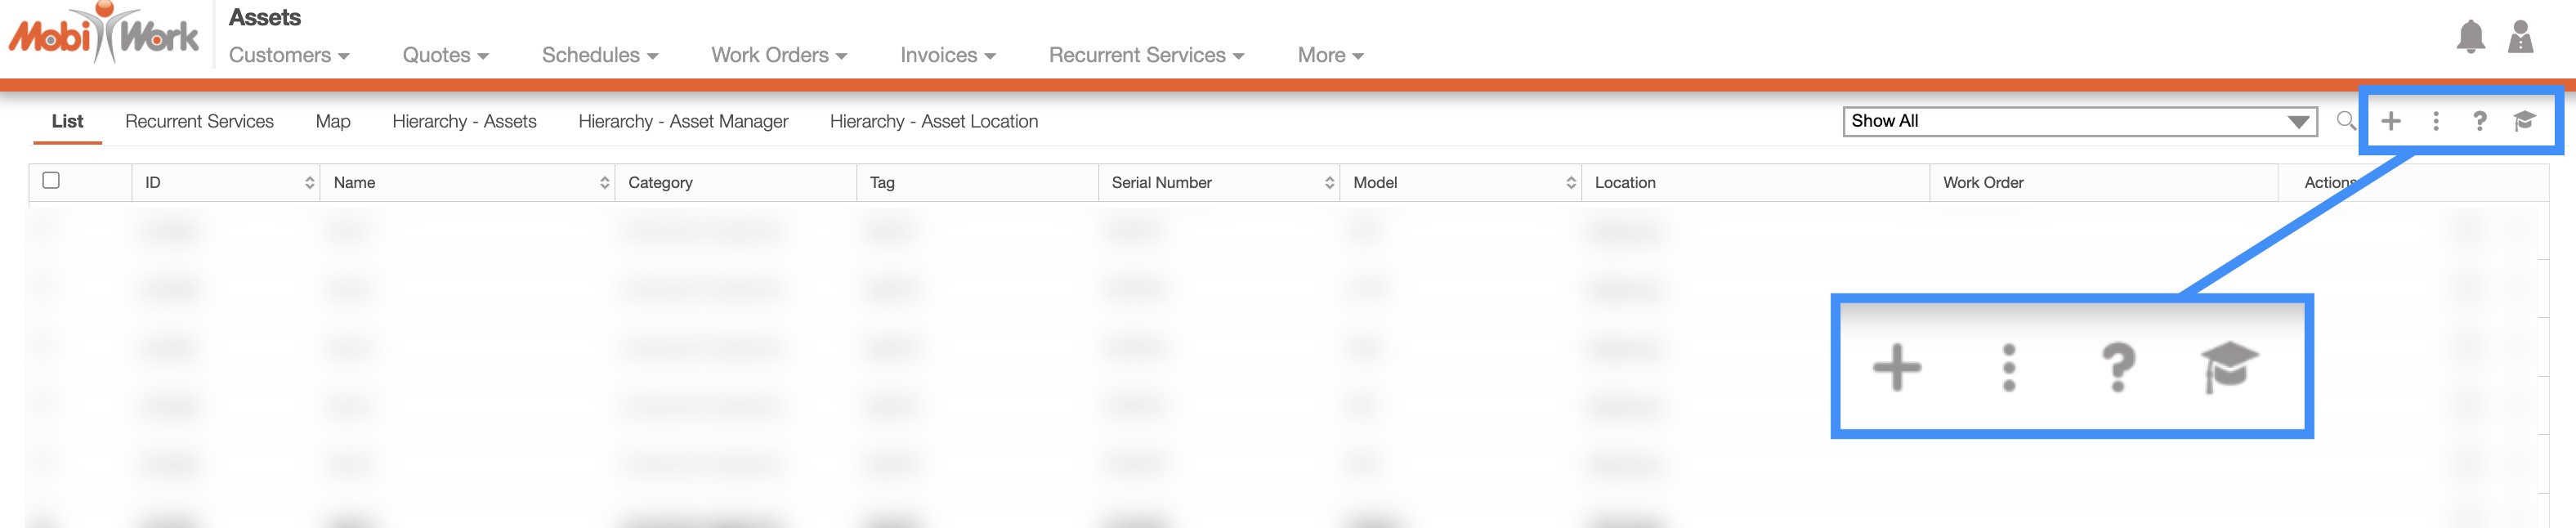Sort the table by ID column
The image size is (2576, 528).
pos(309,183)
